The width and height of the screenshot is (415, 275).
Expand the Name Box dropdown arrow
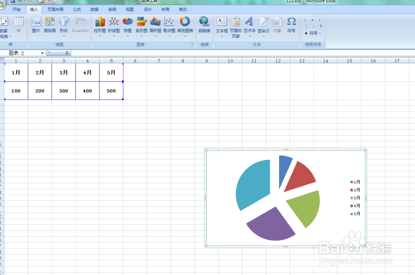(x=42, y=53)
